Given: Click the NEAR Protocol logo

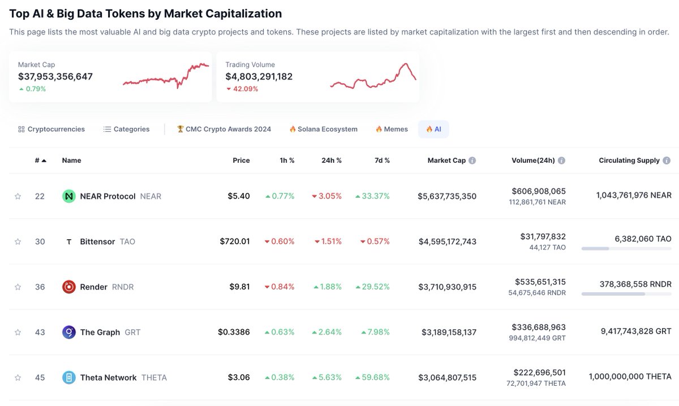Looking at the screenshot, I should point(68,196).
